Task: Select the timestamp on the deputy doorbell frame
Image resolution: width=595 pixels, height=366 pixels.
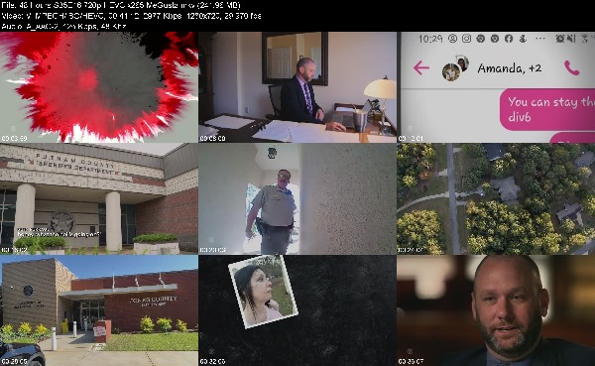Action: 212,250
